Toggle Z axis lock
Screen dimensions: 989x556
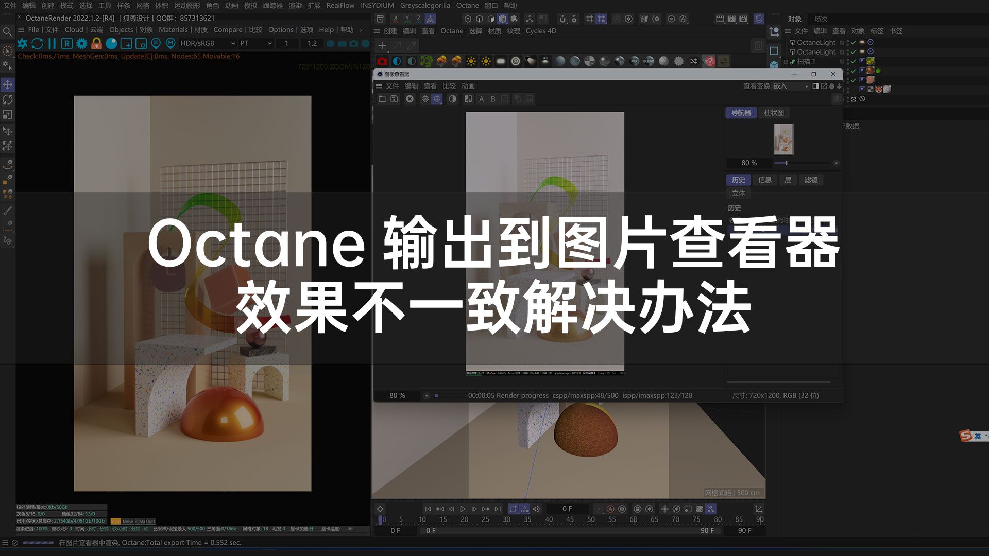point(418,19)
